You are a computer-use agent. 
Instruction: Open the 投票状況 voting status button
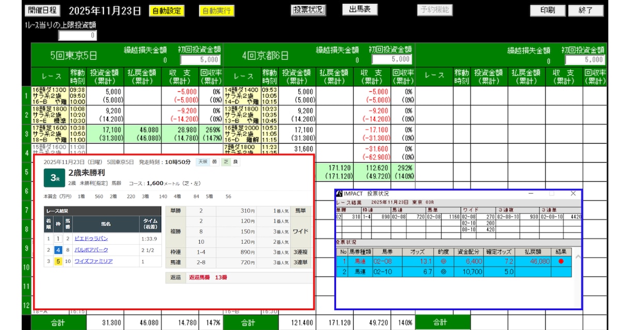pos(308,10)
